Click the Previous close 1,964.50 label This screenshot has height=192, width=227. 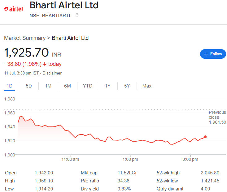click(217, 117)
